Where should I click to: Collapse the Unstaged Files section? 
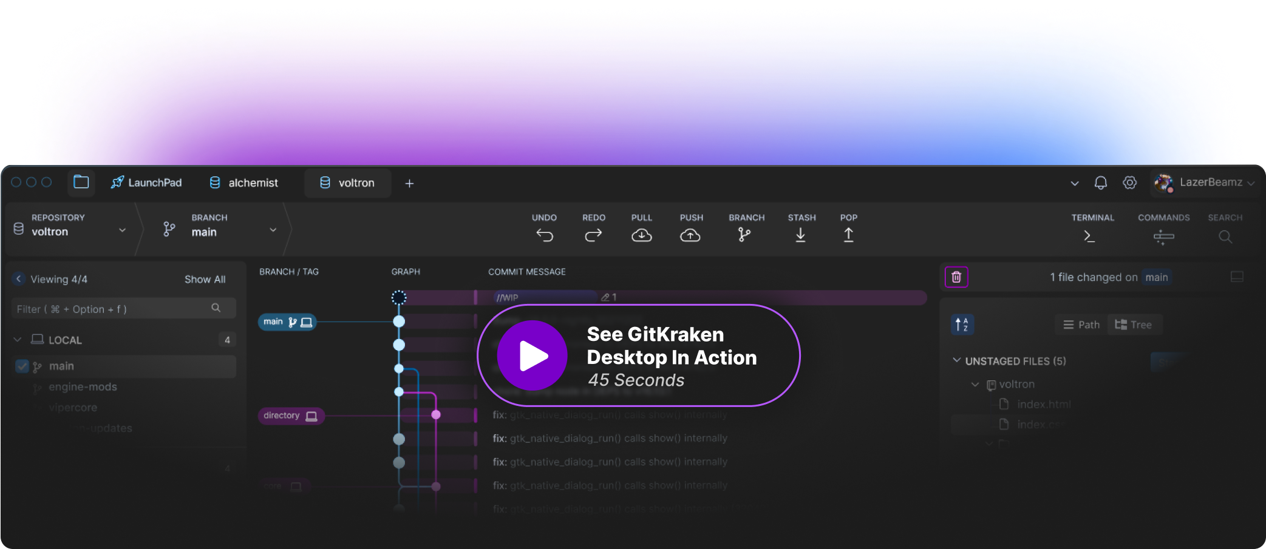click(957, 361)
